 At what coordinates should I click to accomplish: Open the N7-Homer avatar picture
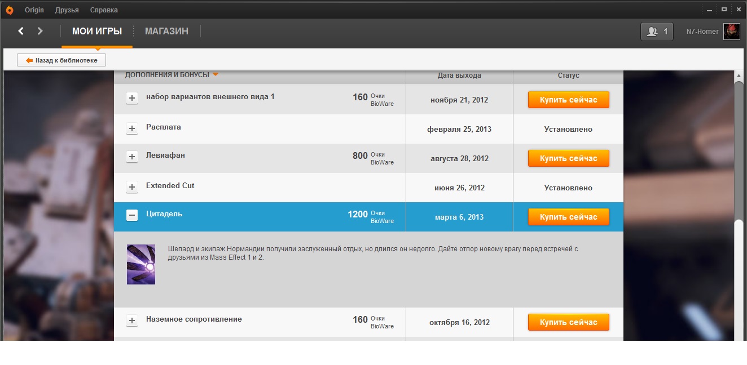tap(732, 32)
